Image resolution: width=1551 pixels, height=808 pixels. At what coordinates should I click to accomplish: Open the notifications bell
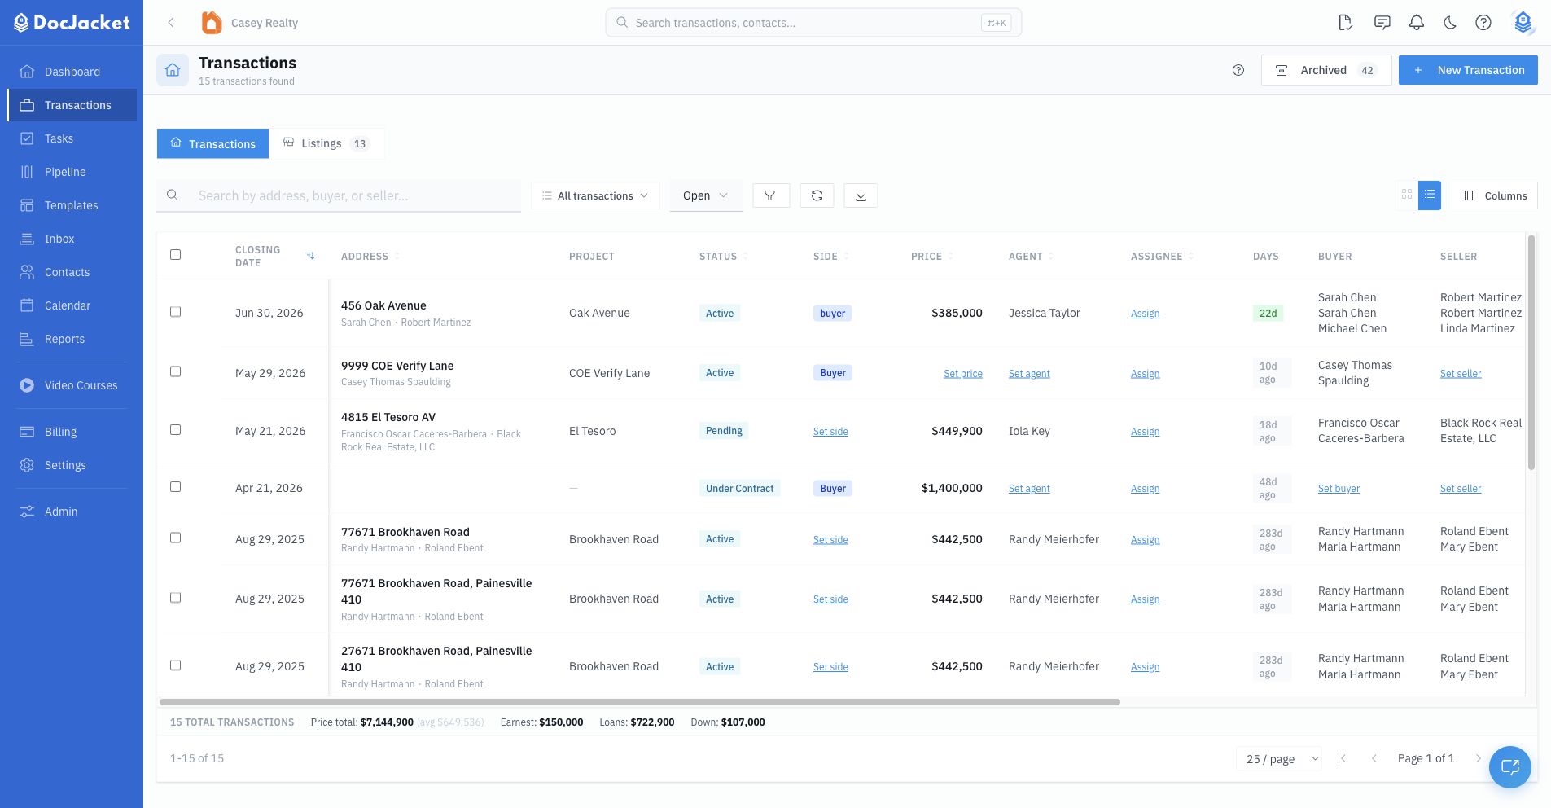pyautogui.click(x=1417, y=23)
